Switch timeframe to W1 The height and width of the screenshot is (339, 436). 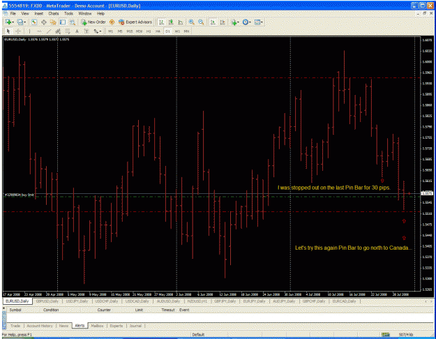(177, 31)
